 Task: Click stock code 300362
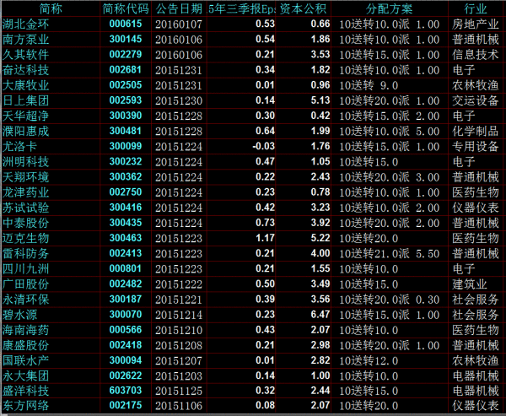tap(126, 176)
